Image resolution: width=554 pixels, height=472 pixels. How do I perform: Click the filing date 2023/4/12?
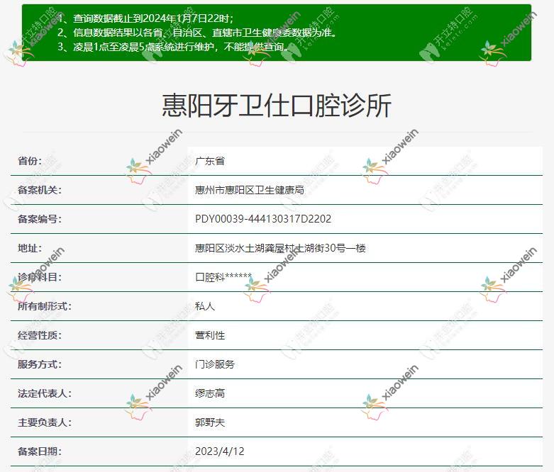(x=220, y=451)
